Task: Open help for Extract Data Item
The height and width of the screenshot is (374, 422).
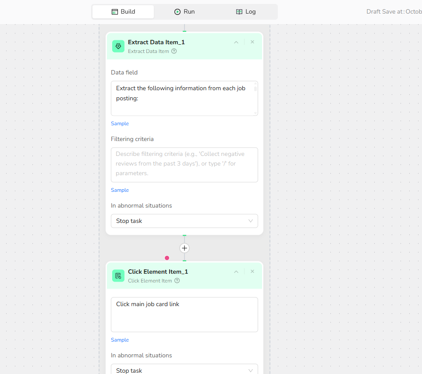Action: coord(174,51)
